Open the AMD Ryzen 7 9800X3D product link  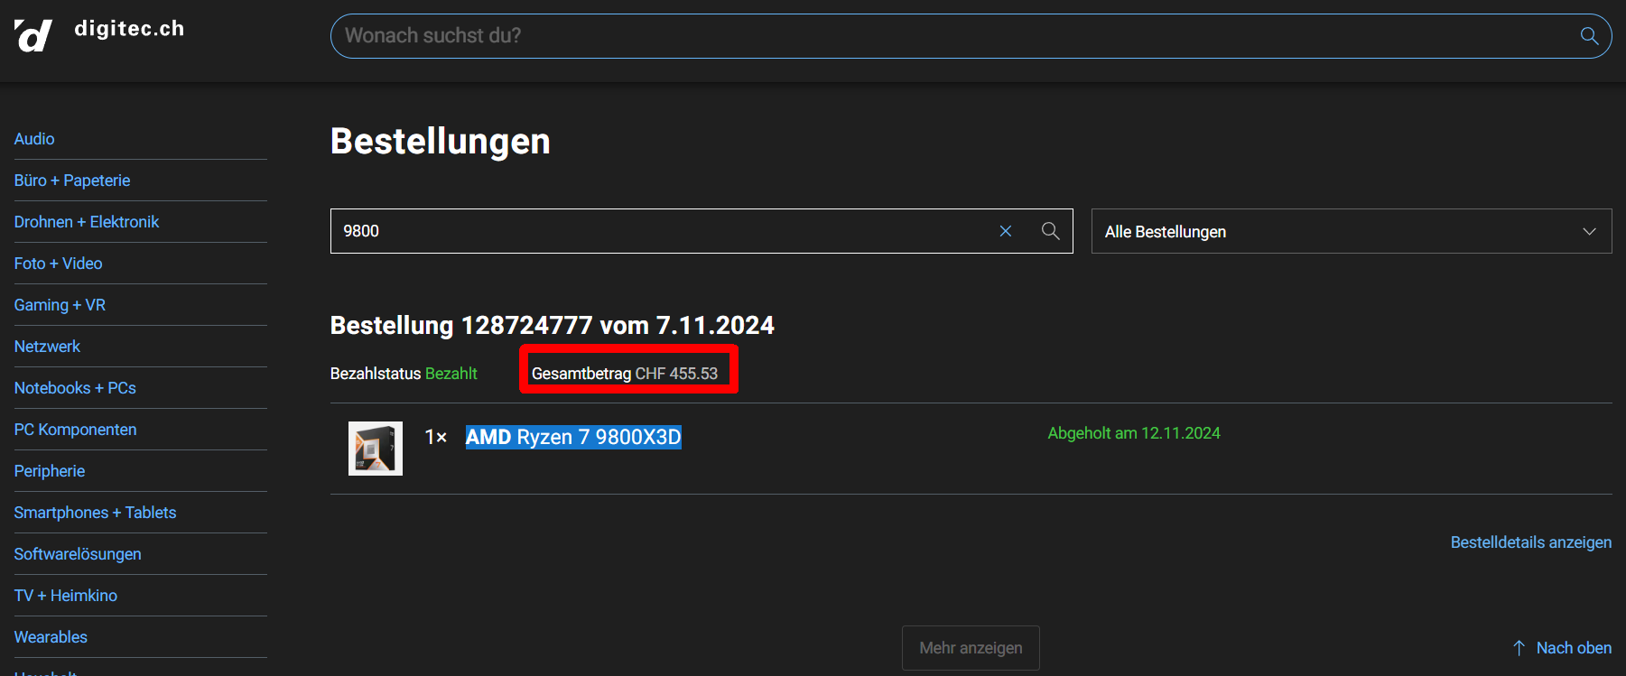pos(573,437)
